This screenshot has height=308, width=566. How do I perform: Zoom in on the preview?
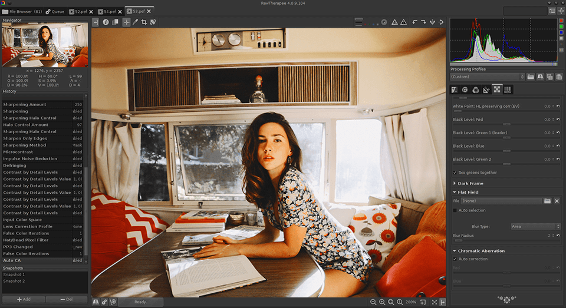(x=382, y=302)
